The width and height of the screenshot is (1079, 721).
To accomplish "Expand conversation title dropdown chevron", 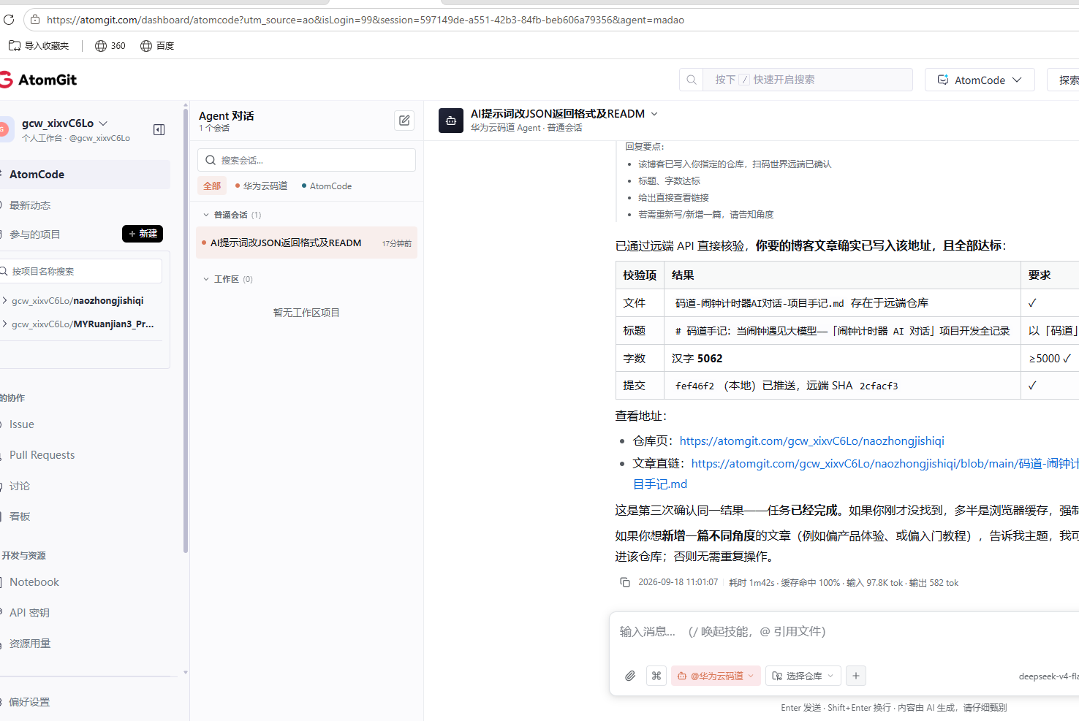I will [x=654, y=114].
